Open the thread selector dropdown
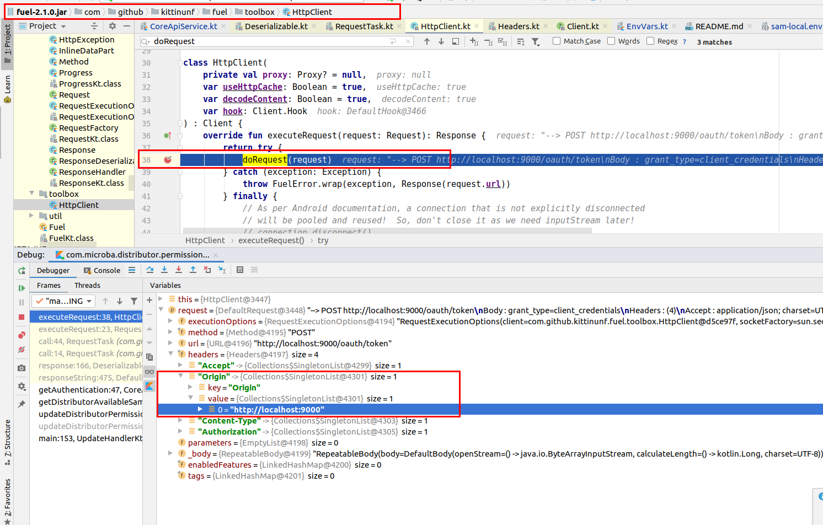This screenshot has width=823, height=525. pyautogui.click(x=63, y=301)
